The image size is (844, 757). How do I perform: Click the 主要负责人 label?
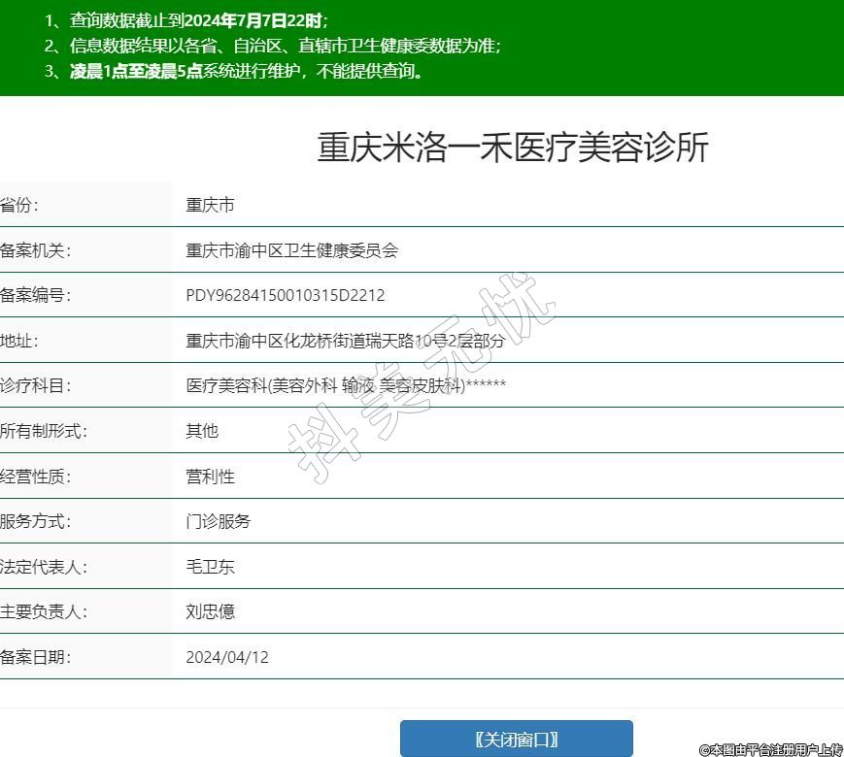tap(44, 612)
